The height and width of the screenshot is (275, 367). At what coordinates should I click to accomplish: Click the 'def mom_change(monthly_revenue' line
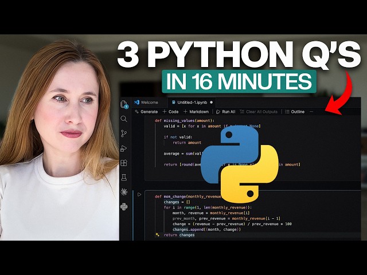coord(188,197)
